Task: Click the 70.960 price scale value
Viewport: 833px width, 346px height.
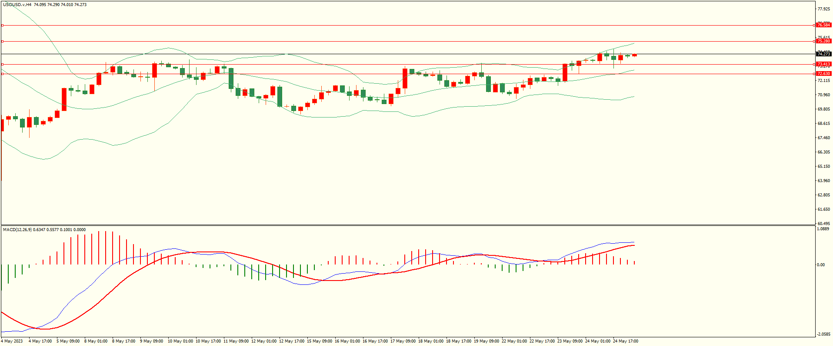Action: [x=823, y=95]
